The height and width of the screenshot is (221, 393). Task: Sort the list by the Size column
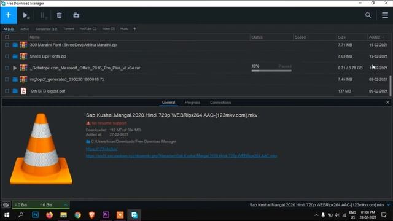(x=341, y=37)
